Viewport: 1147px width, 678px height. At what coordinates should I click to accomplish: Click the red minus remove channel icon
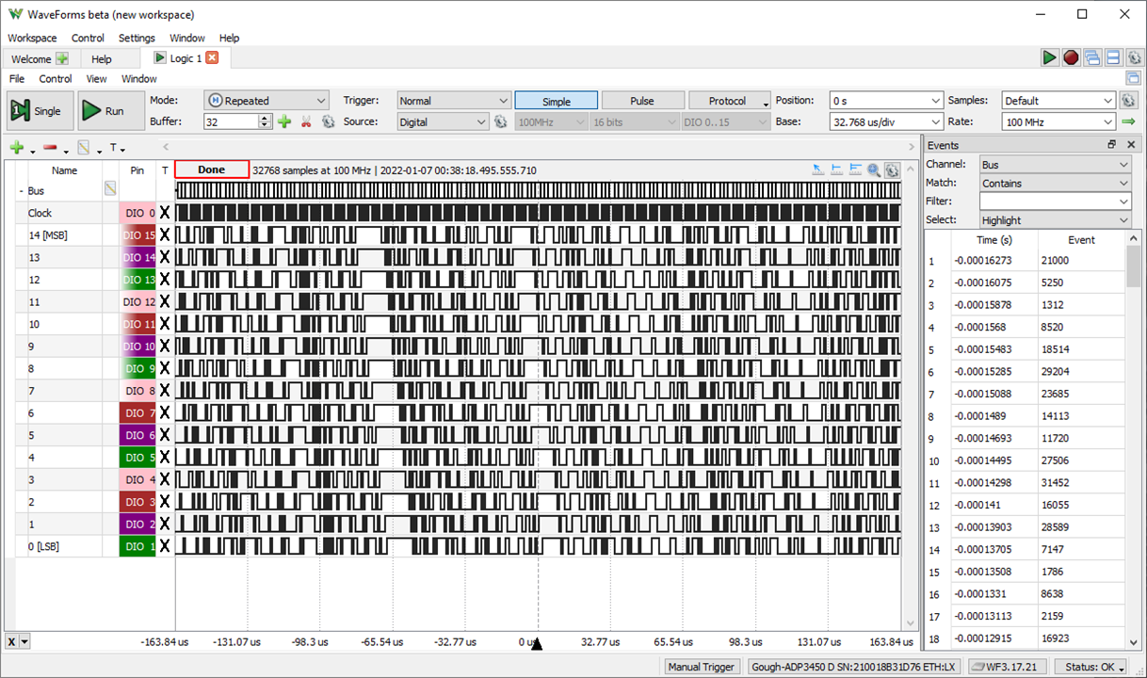50,148
